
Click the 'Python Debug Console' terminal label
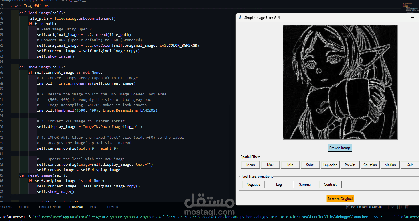click(367, 207)
